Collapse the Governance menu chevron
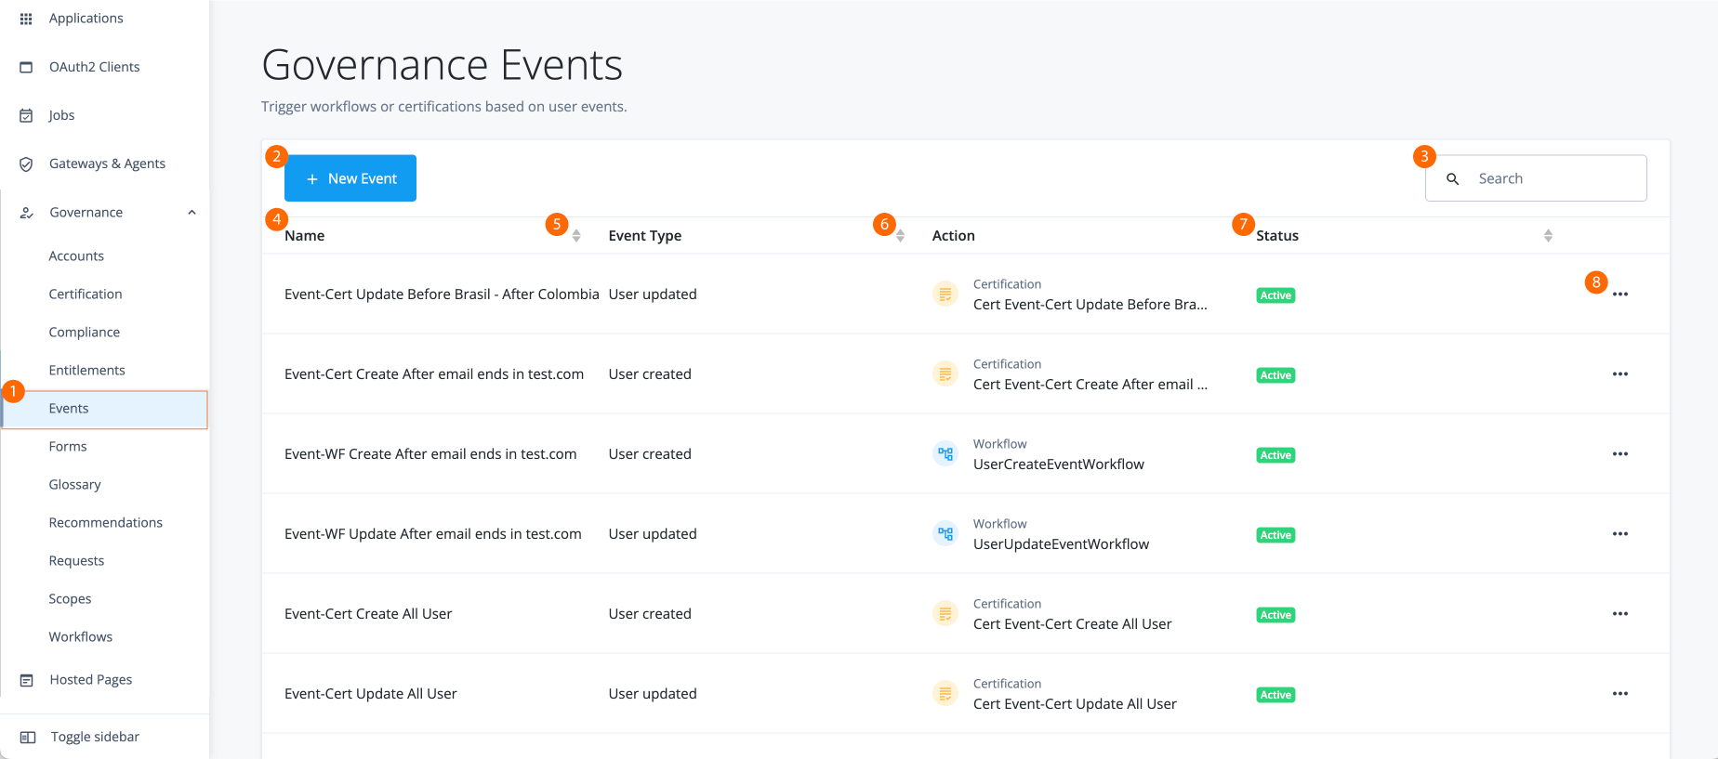This screenshot has height=759, width=1718. 192,213
